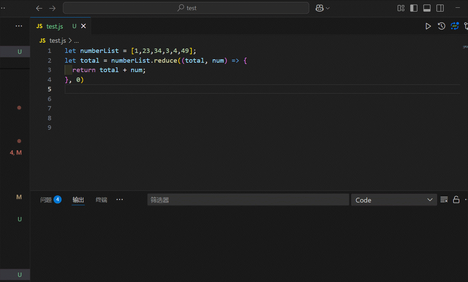The image size is (468, 282).
Task: Switch to the 输出 panel tab
Action: 78,200
